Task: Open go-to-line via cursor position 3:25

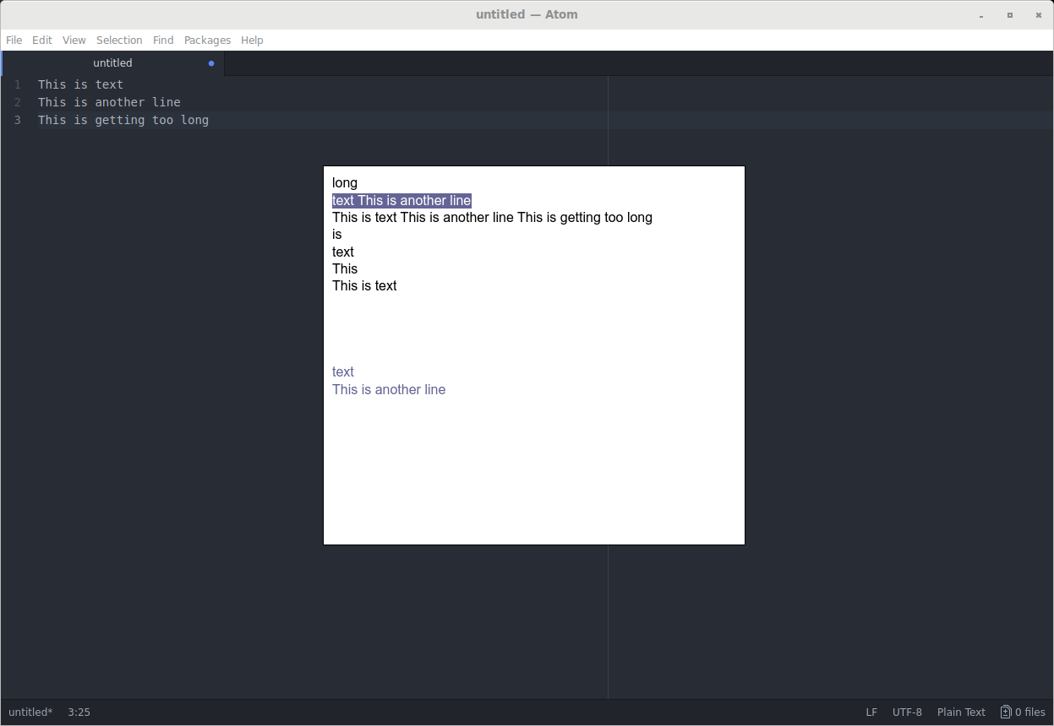Action: 79,712
